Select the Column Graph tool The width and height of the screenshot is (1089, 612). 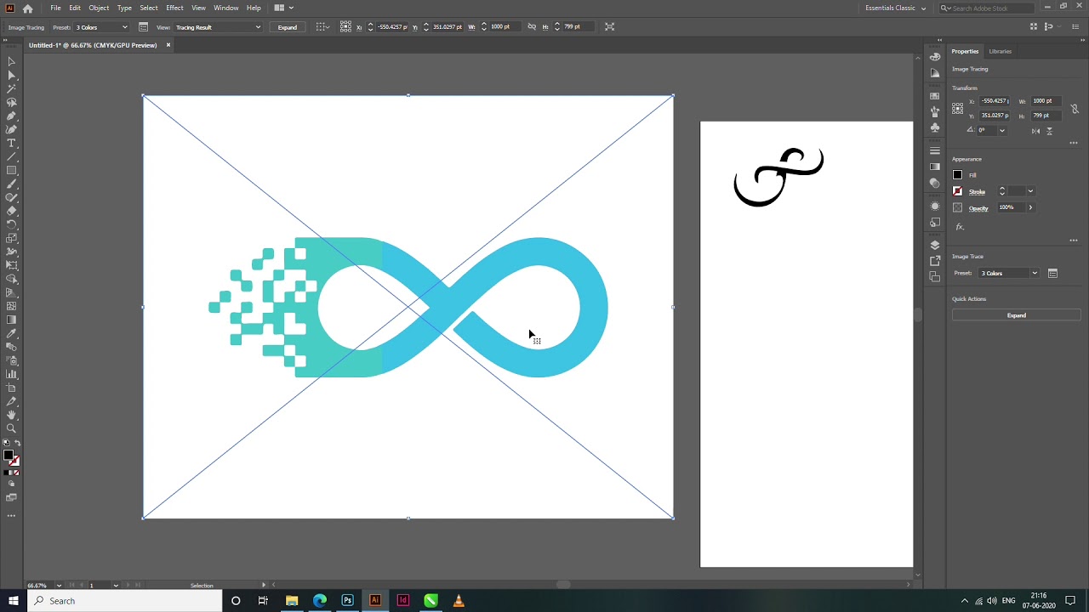click(11, 374)
